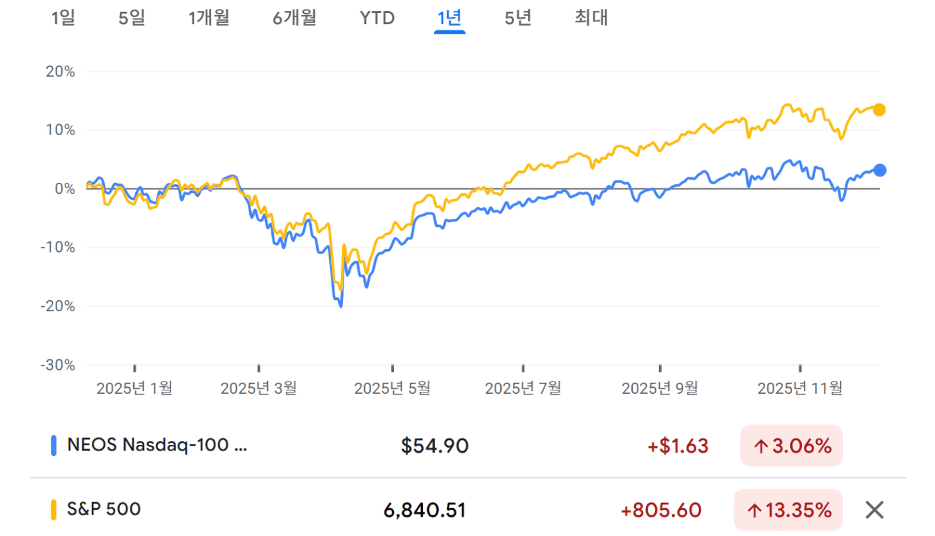The height and width of the screenshot is (536, 935).
Task: Click the 3.06% gain badge
Action: pos(791,446)
